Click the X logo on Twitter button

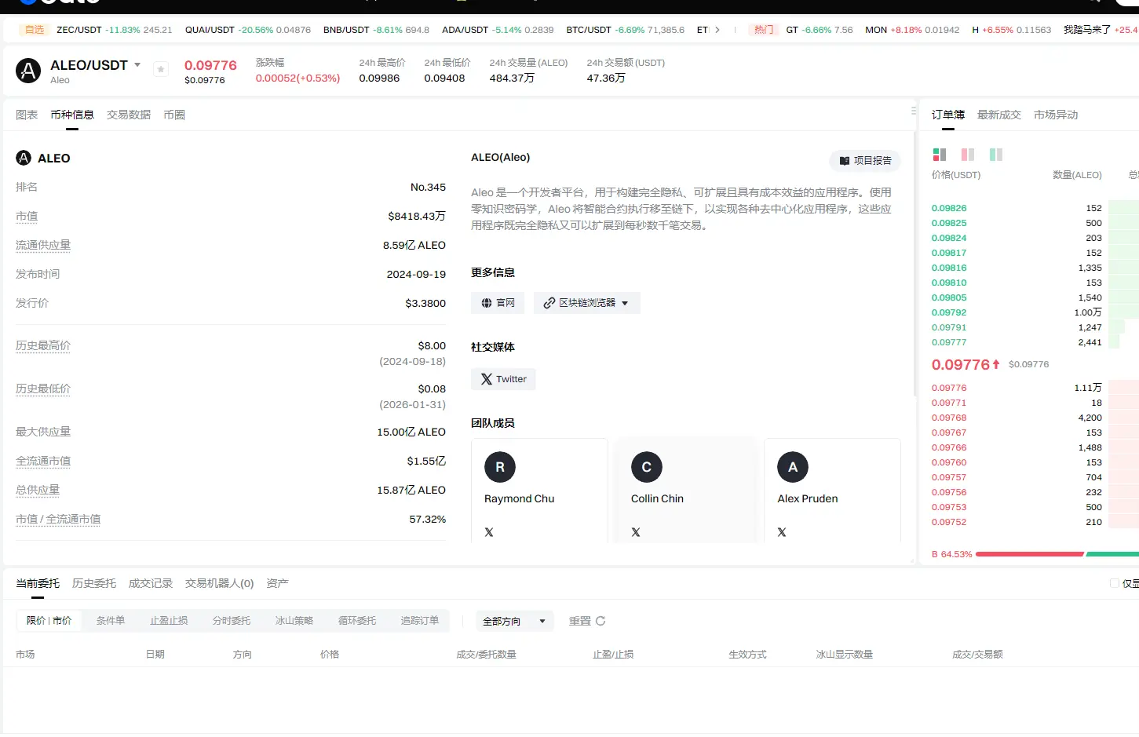(487, 379)
